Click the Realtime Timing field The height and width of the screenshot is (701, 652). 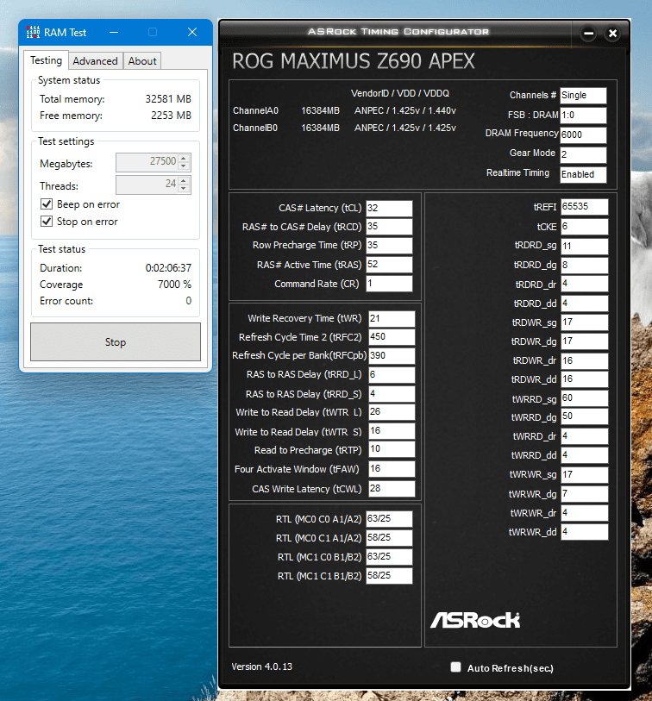[584, 175]
